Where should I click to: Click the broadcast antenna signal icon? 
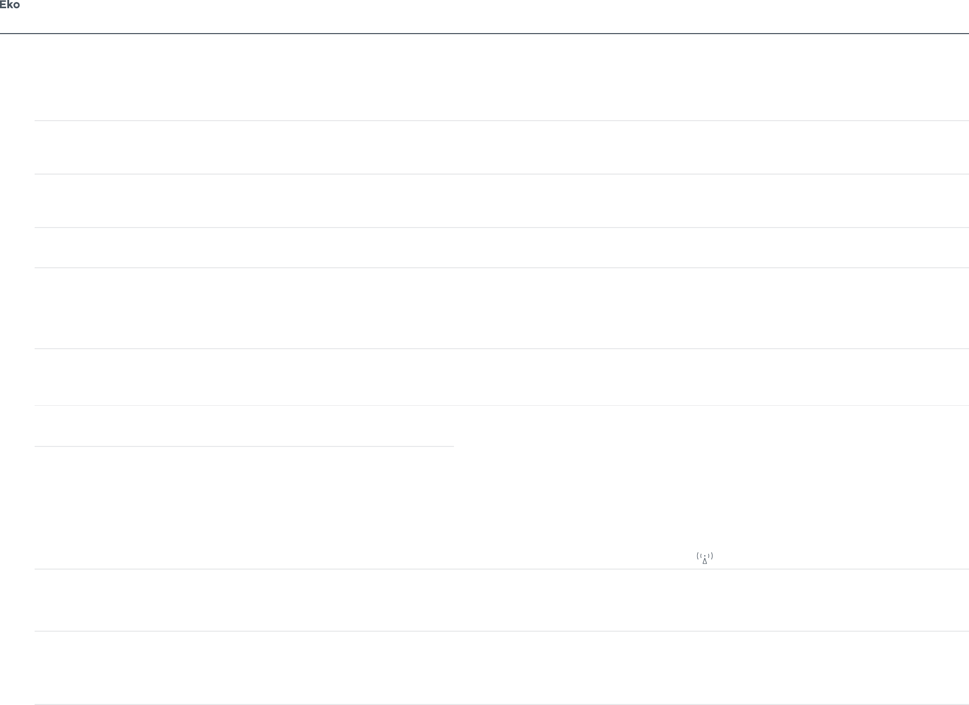click(704, 558)
